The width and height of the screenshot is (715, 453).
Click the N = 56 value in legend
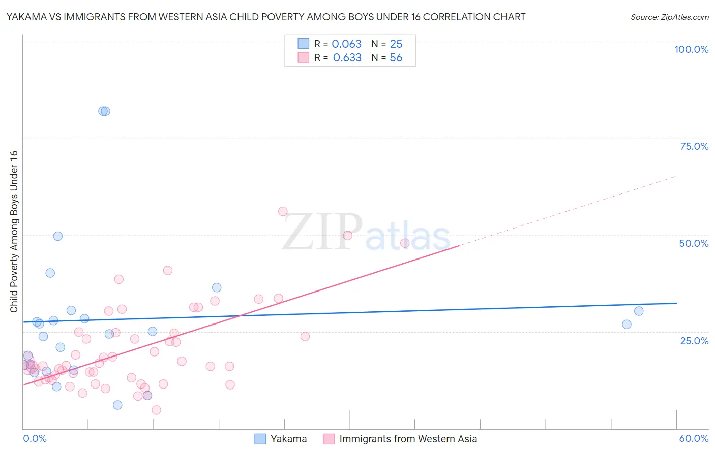pyautogui.click(x=387, y=57)
